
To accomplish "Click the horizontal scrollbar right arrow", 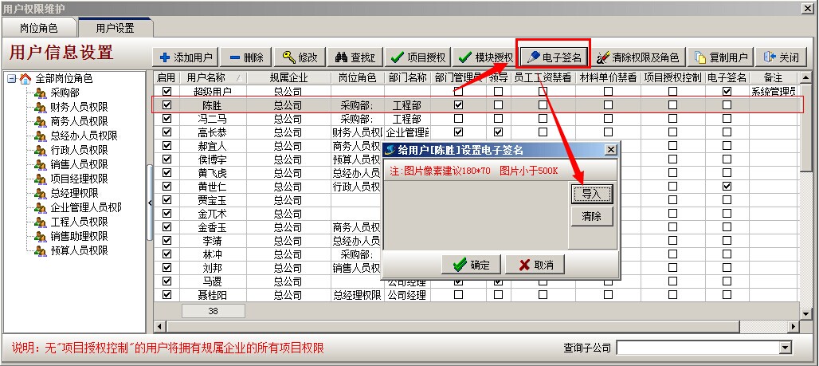I will [795, 326].
